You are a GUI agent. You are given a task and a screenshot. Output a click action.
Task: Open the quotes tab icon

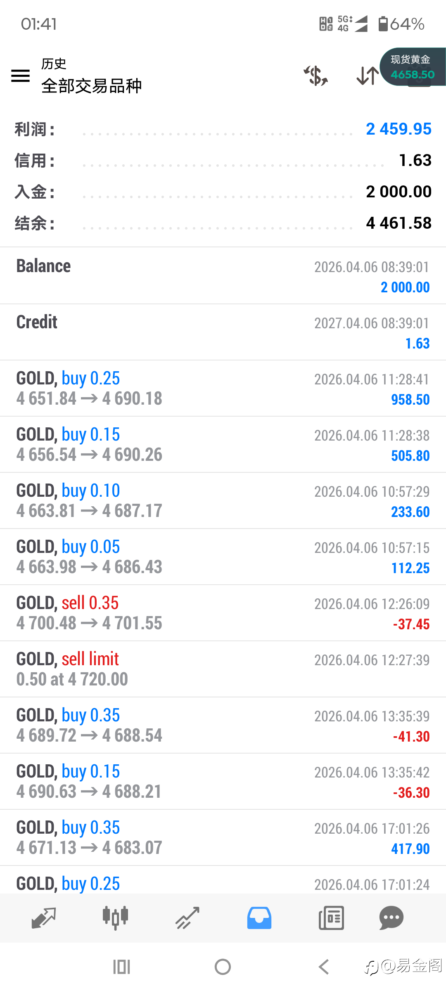[x=43, y=918]
